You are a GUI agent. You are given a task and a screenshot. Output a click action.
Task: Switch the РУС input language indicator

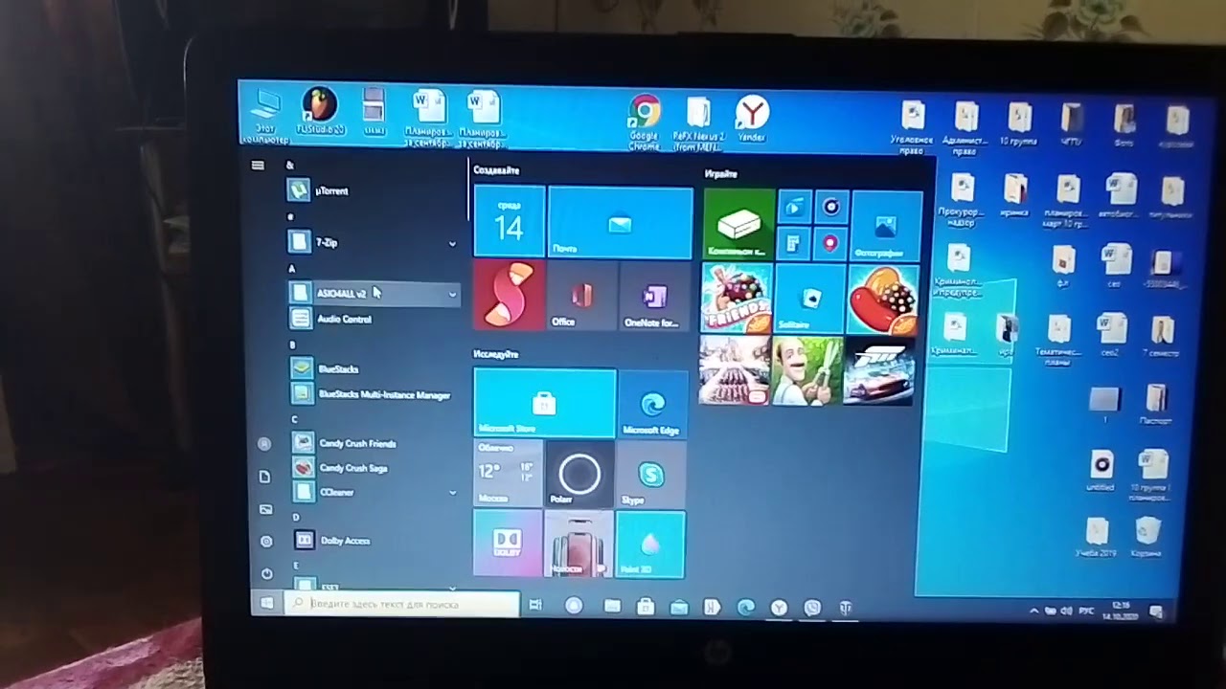1087,611
